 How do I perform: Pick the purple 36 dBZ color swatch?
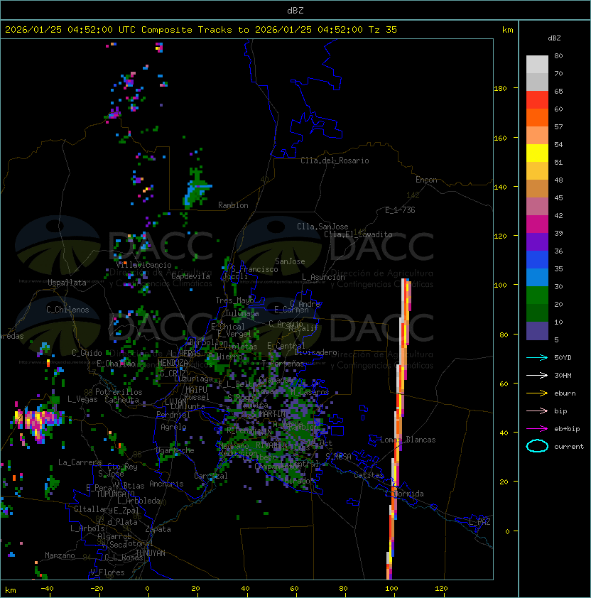[537, 241]
